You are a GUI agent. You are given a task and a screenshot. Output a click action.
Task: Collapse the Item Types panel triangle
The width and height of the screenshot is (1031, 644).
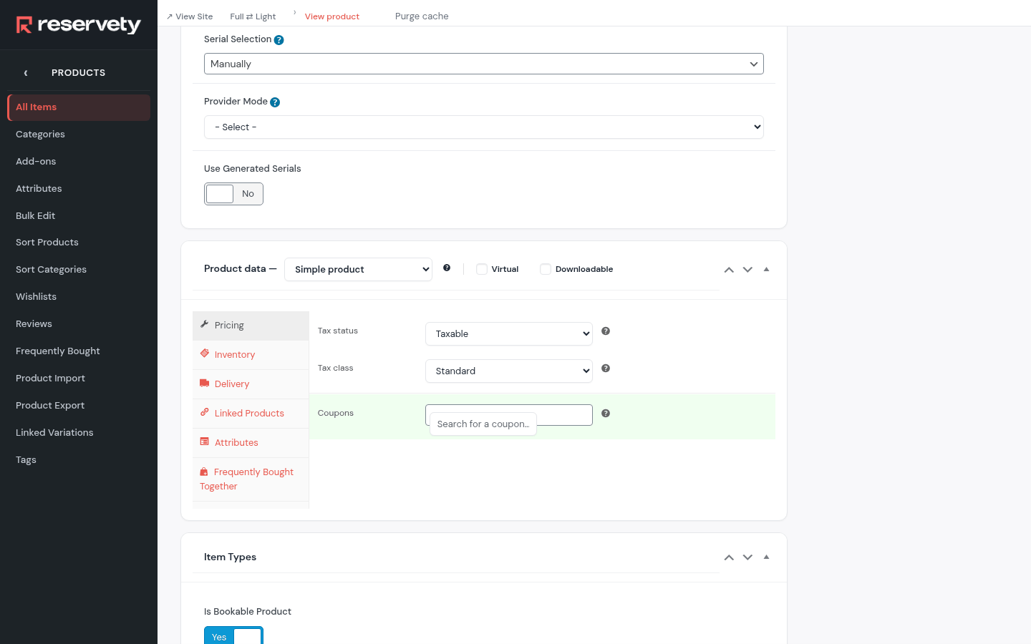(x=766, y=557)
